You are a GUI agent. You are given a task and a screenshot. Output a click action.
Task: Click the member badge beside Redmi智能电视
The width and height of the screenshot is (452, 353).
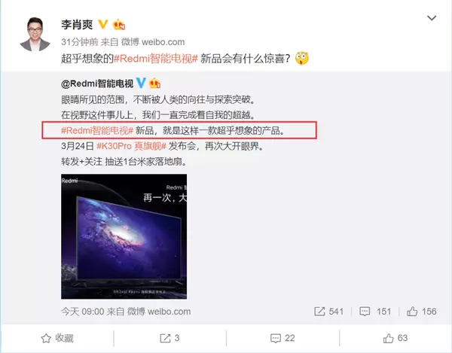click(x=154, y=84)
